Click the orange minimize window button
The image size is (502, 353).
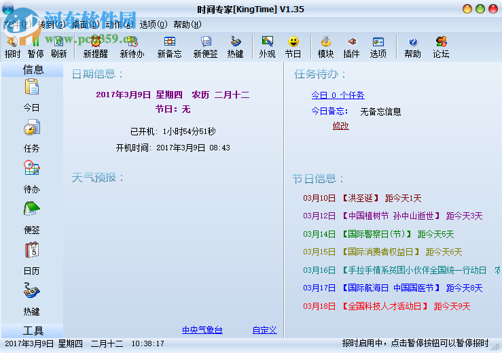coord(467,9)
